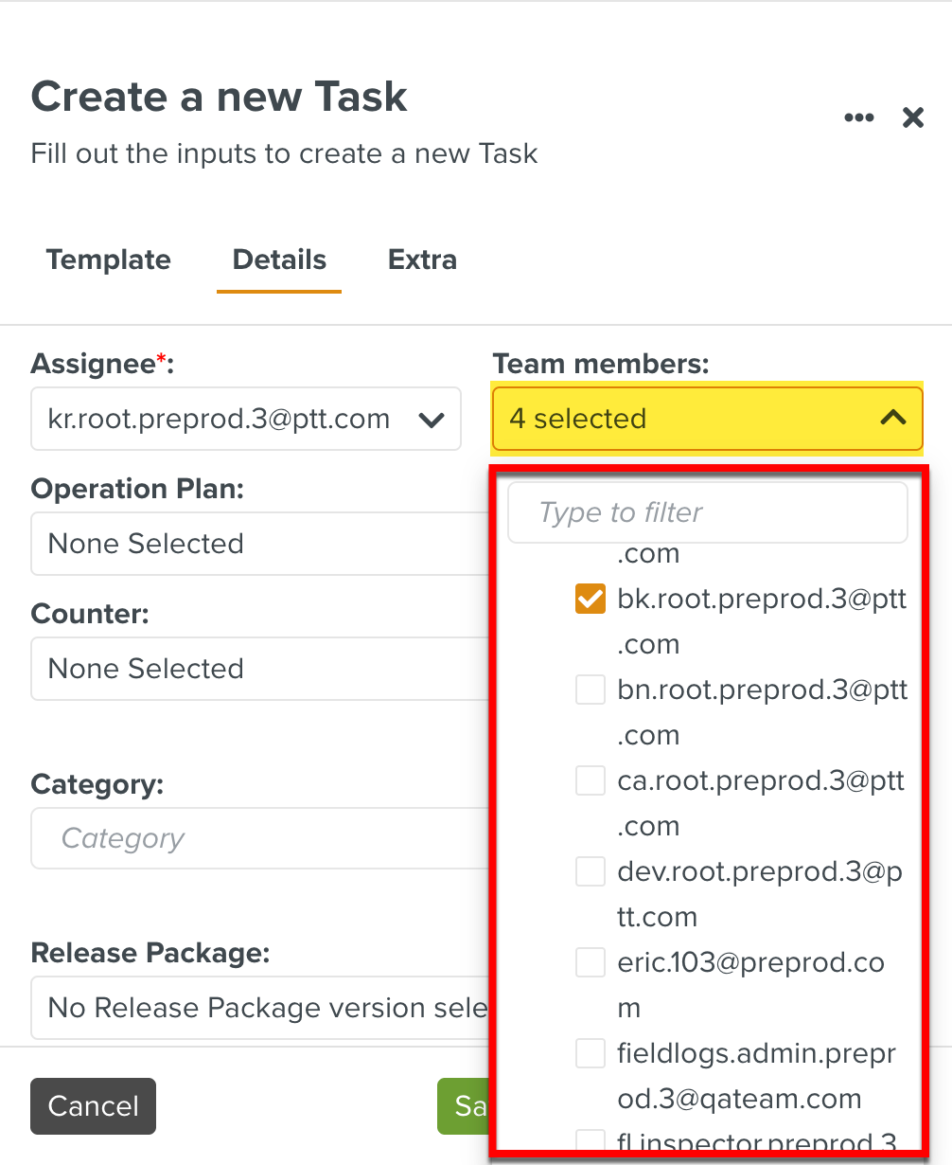This screenshot has height=1165, width=952.
Task: Check the bn.root.preprod.3@ptt.com checkbox
Action: pyautogui.click(x=591, y=690)
